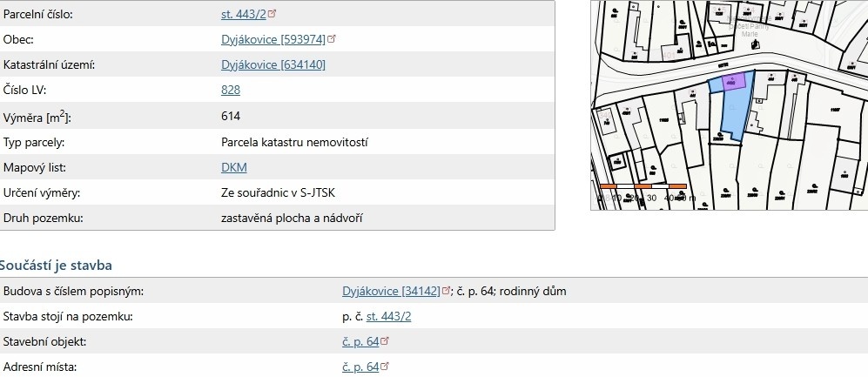Click the 'Druh pozemku:' label
This screenshot has width=868, height=377.
(x=44, y=219)
